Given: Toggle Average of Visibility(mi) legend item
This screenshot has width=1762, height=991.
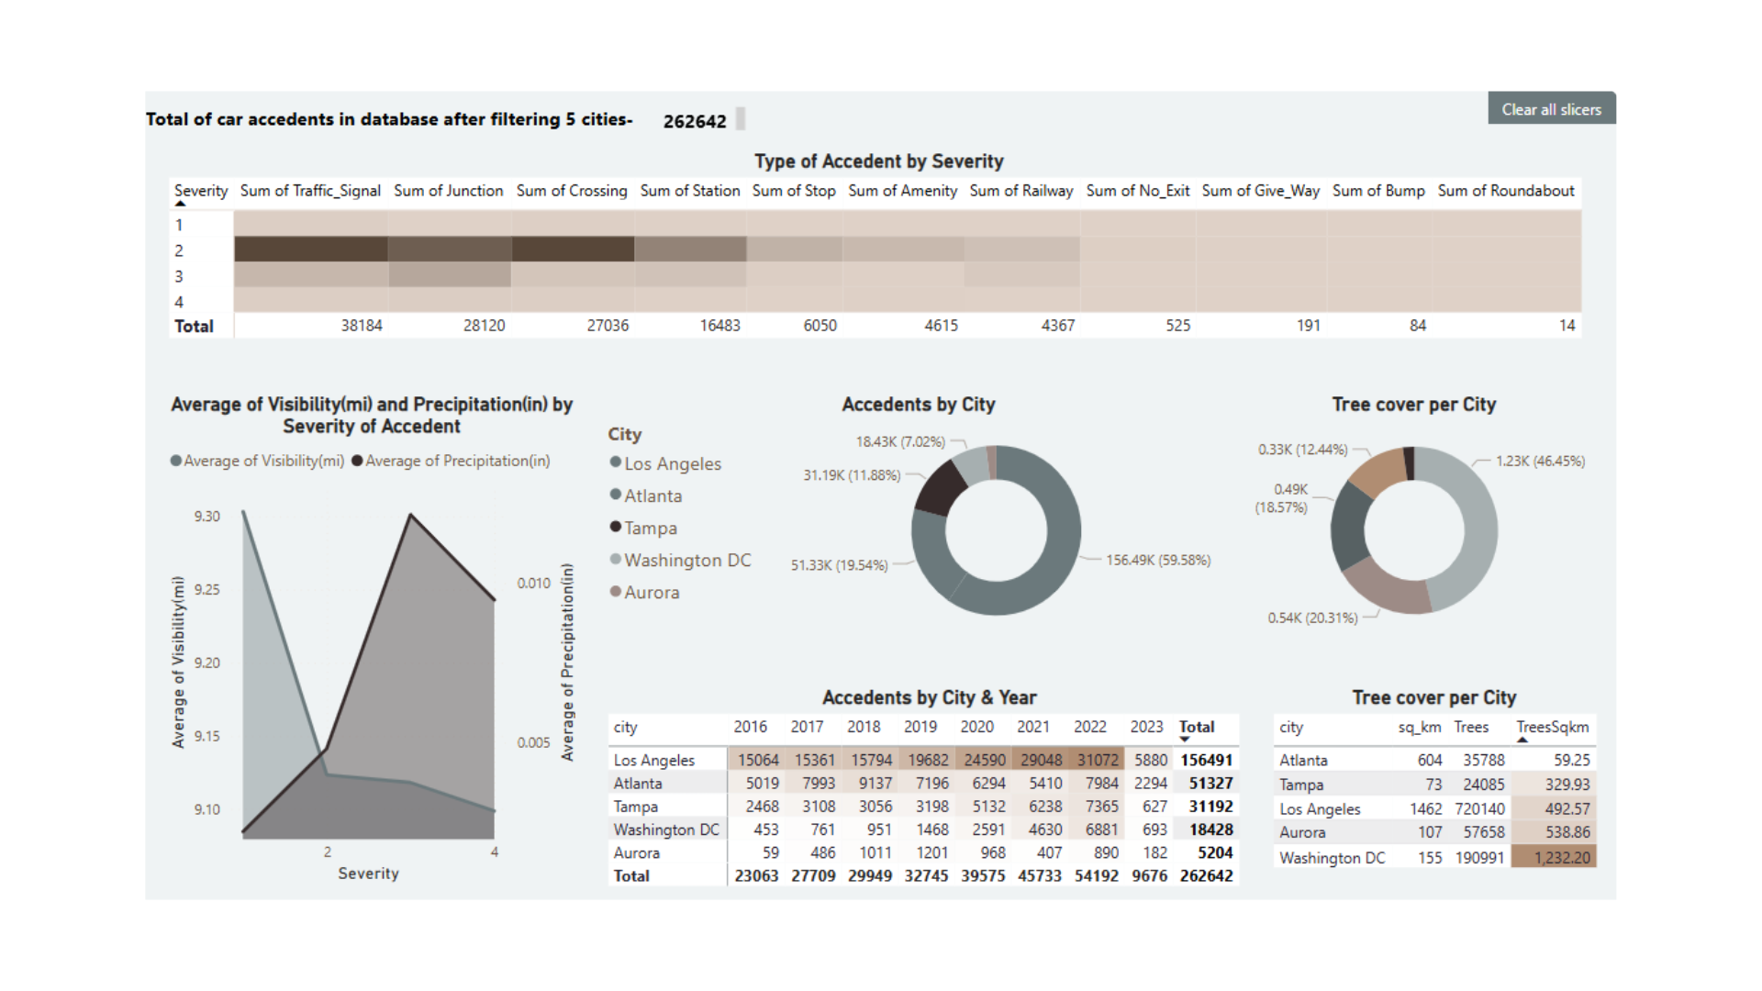Looking at the screenshot, I should [258, 461].
